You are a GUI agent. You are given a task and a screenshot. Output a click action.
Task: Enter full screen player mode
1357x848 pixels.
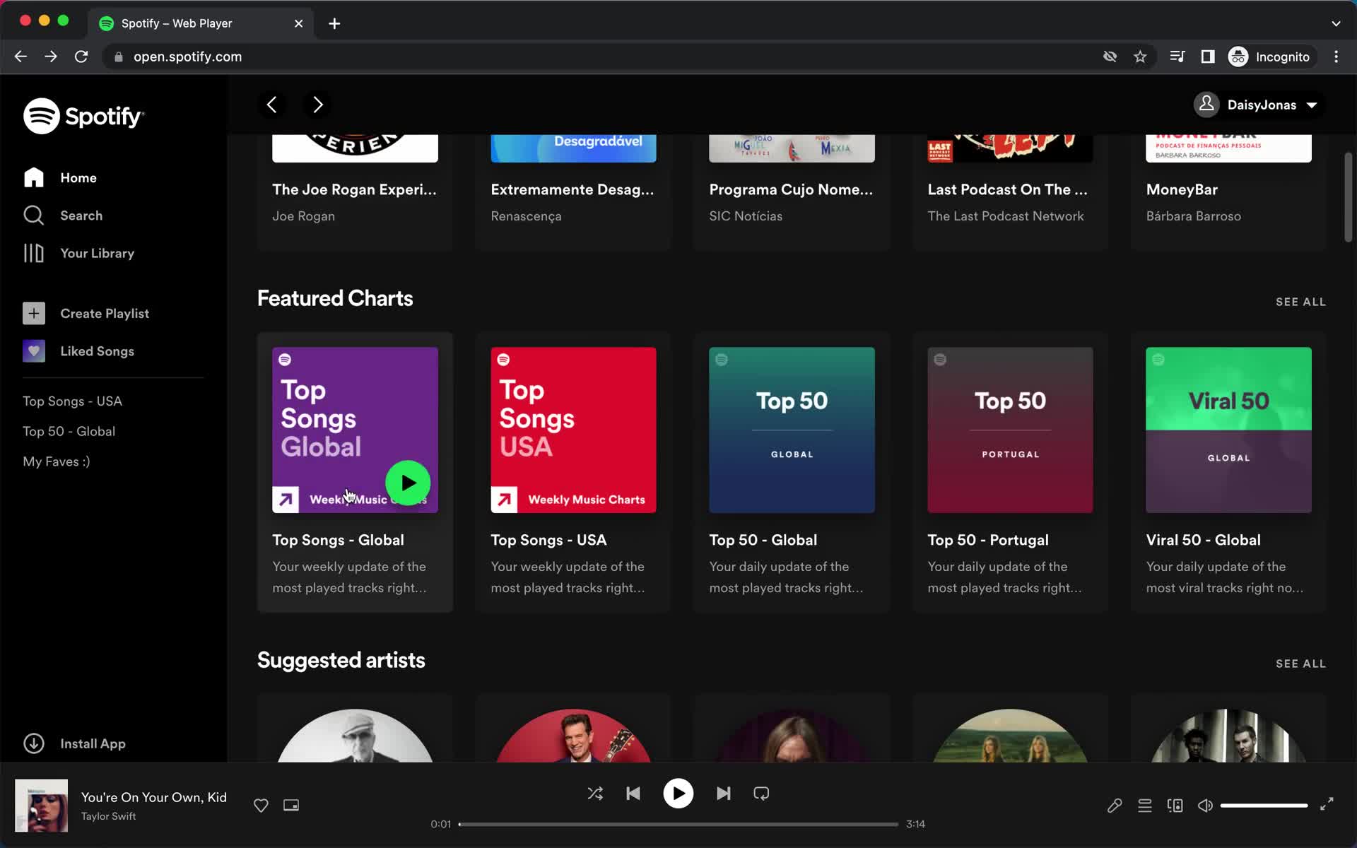click(1327, 804)
